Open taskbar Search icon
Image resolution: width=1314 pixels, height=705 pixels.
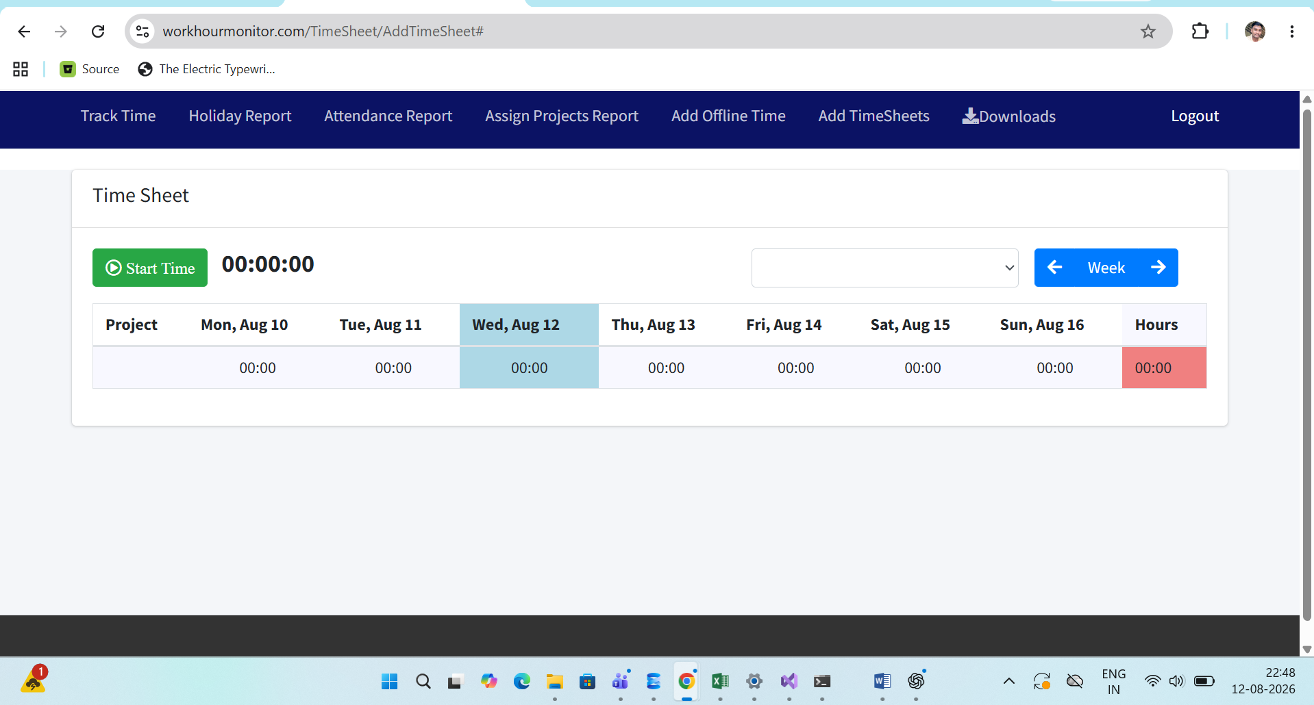(423, 681)
